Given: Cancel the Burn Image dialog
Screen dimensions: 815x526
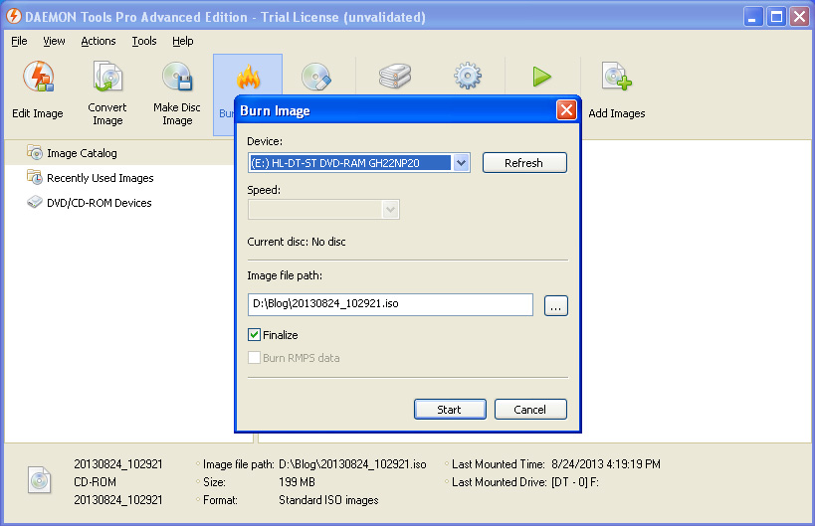Looking at the screenshot, I should click(x=530, y=410).
